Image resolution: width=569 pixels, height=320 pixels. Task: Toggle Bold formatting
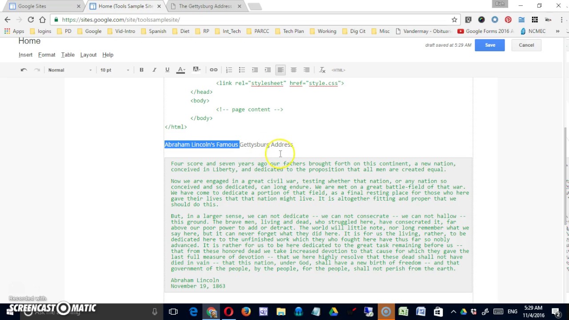[141, 70]
